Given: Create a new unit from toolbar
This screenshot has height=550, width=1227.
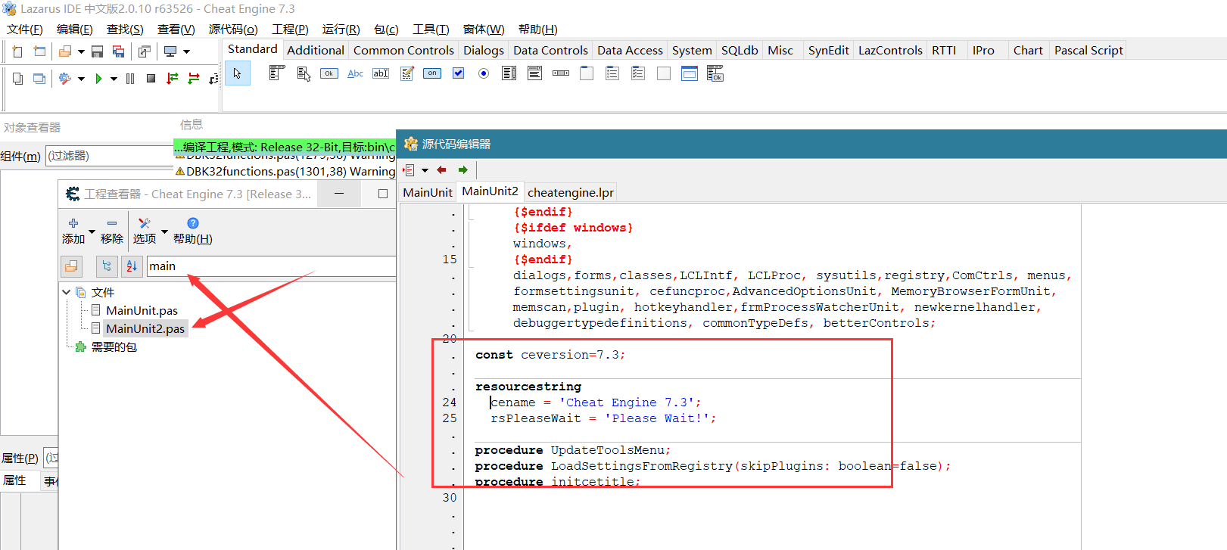Looking at the screenshot, I should 17,51.
